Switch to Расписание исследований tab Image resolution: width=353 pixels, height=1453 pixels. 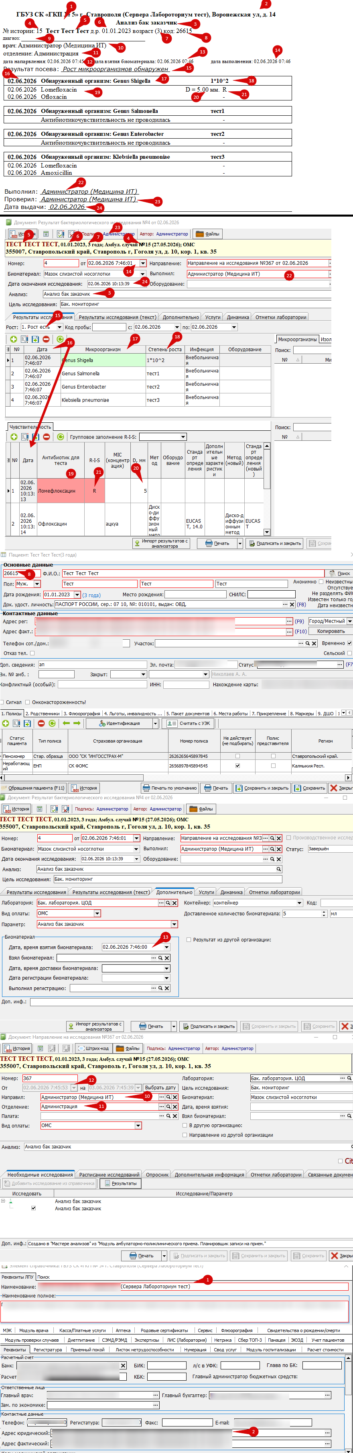point(109,1175)
